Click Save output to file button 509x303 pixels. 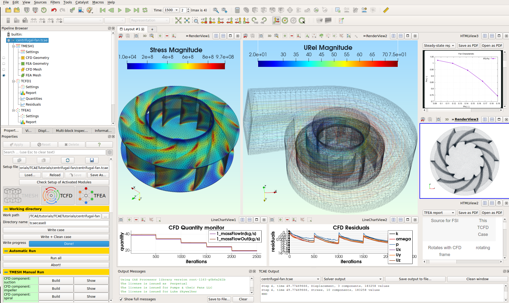tap(415, 279)
